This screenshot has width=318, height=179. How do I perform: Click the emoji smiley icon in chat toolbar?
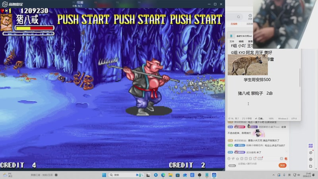(229, 158)
